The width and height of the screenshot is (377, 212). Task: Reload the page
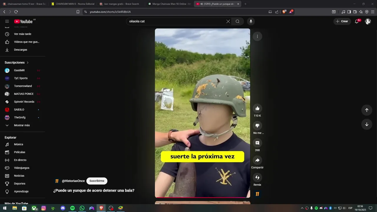pos(16,12)
